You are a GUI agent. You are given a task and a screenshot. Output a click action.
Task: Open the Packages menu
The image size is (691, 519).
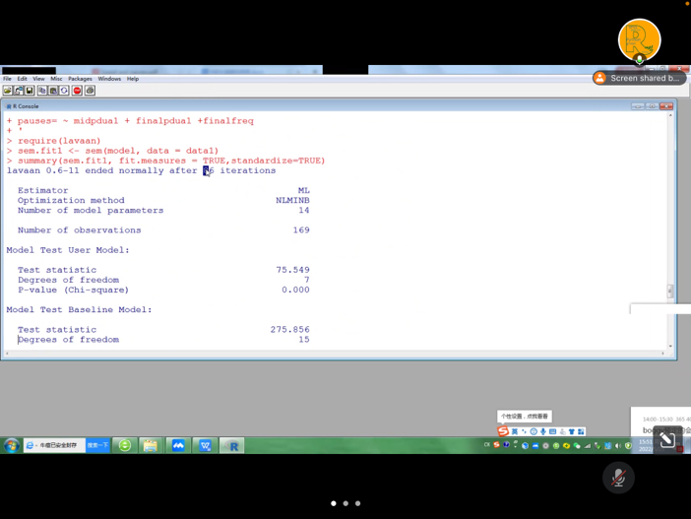[80, 79]
